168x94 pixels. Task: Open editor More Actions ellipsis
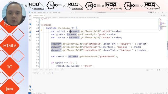tap(166, 15)
